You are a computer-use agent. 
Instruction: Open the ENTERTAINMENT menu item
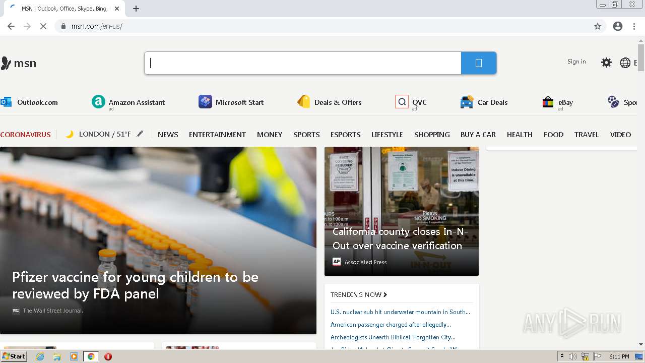217,135
